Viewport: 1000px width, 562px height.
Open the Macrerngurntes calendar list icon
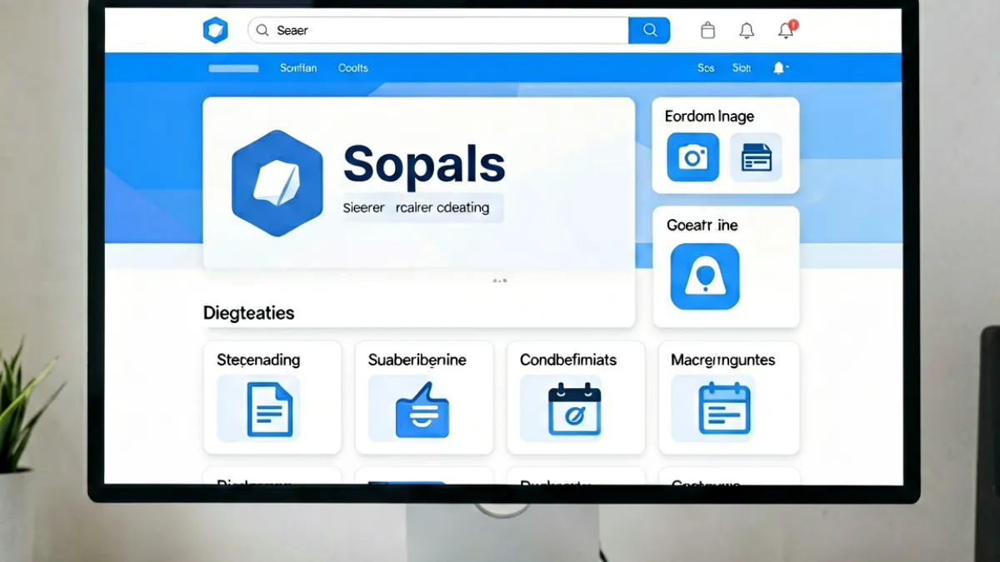pos(724,408)
